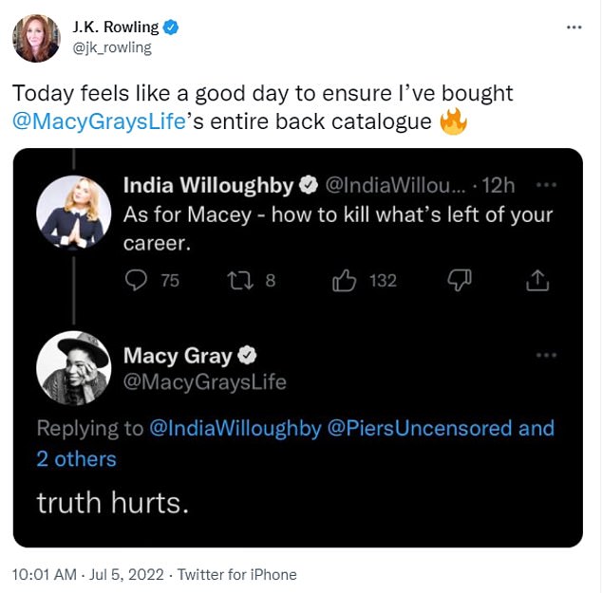Image resolution: width=602 pixels, height=593 pixels.
Task: Click the share upload icon
Action: 536,281
